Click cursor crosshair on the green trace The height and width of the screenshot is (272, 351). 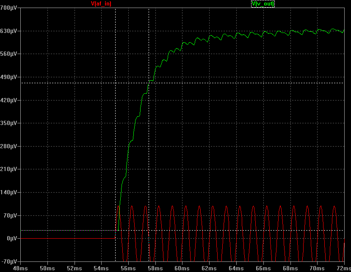tap(149, 83)
